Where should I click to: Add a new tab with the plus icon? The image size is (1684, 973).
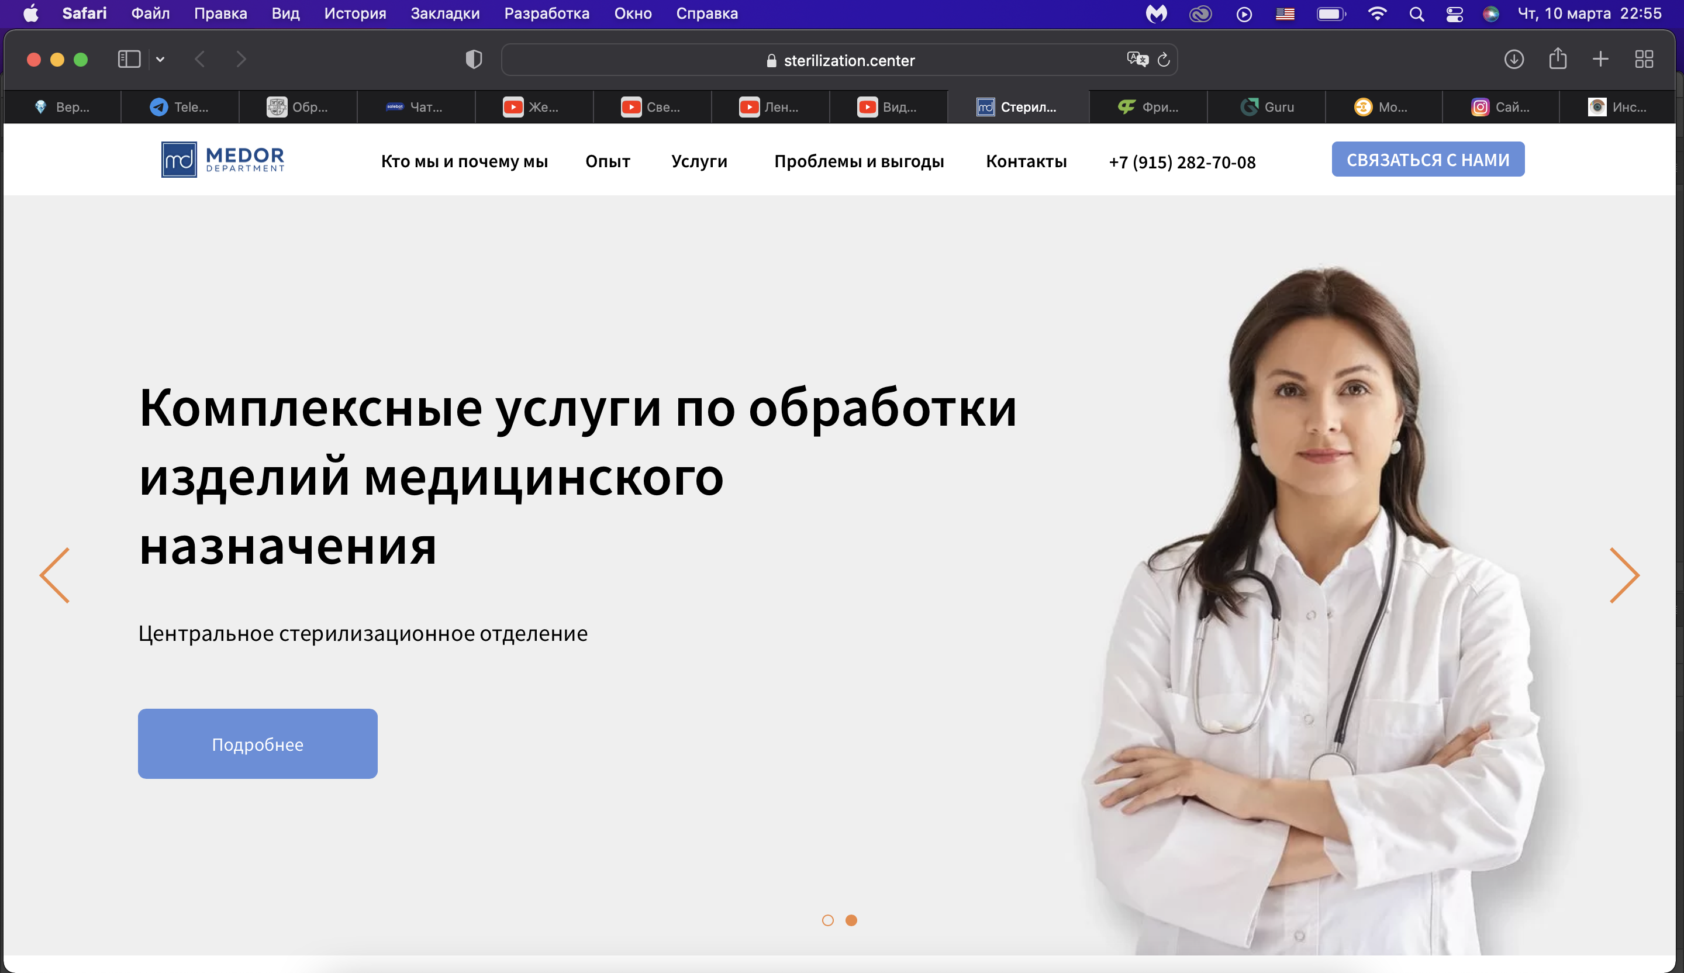(x=1600, y=60)
